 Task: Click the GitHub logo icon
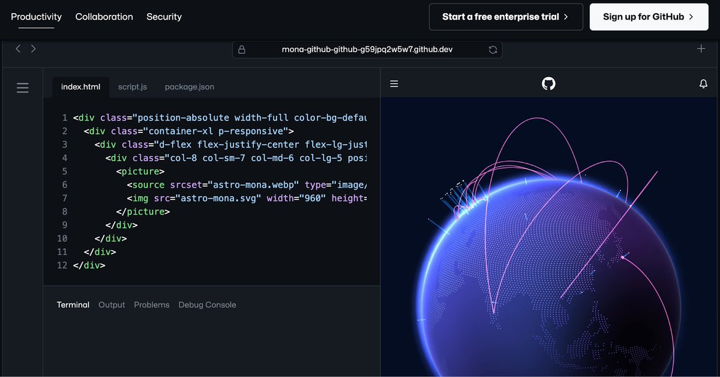tap(548, 84)
